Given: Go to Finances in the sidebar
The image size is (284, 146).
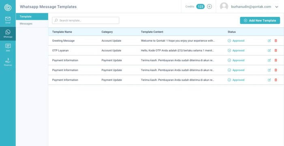Looking at the screenshot, I should click(x=8, y=62).
